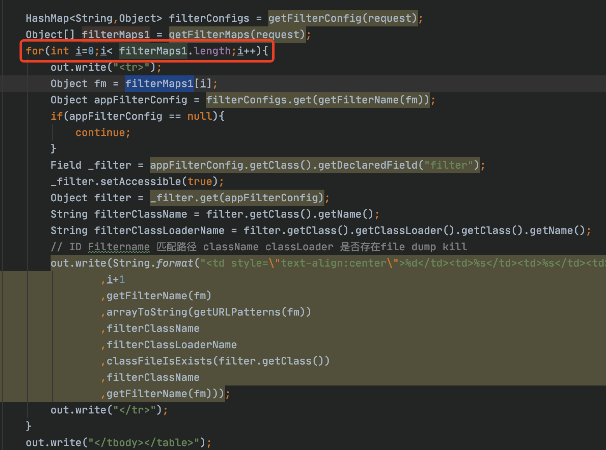This screenshot has height=450, width=606.
Task: Click the getFilterMaps(request) call
Action: (x=236, y=35)
